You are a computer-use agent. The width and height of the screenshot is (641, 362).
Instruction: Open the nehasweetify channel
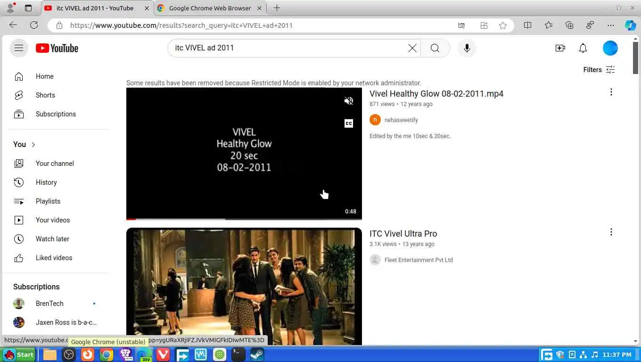(401, 120)
